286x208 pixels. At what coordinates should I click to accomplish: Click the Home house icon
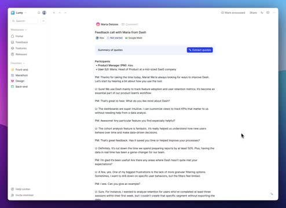tap(13, 36)
